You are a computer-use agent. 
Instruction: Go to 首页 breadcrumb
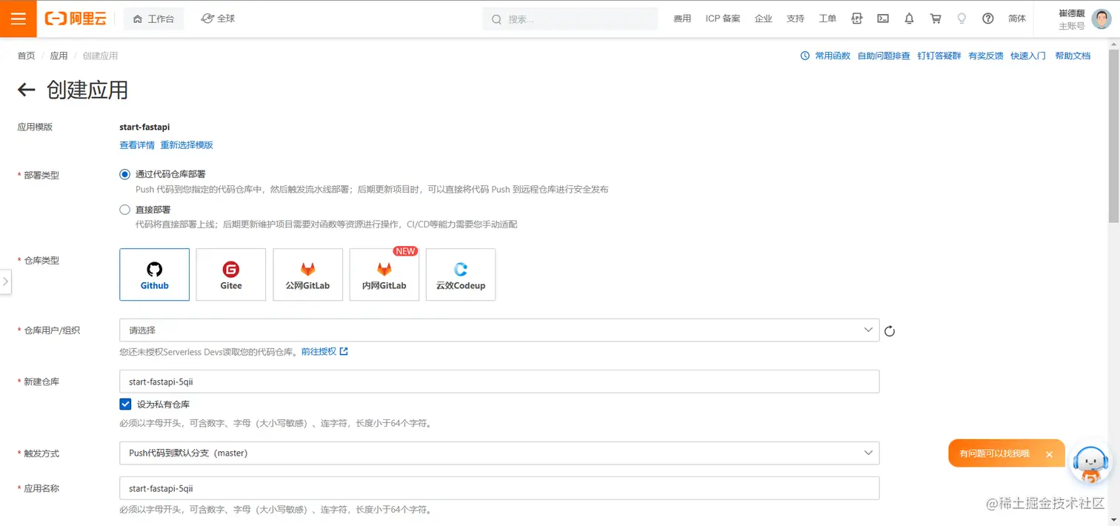(26, 56)
